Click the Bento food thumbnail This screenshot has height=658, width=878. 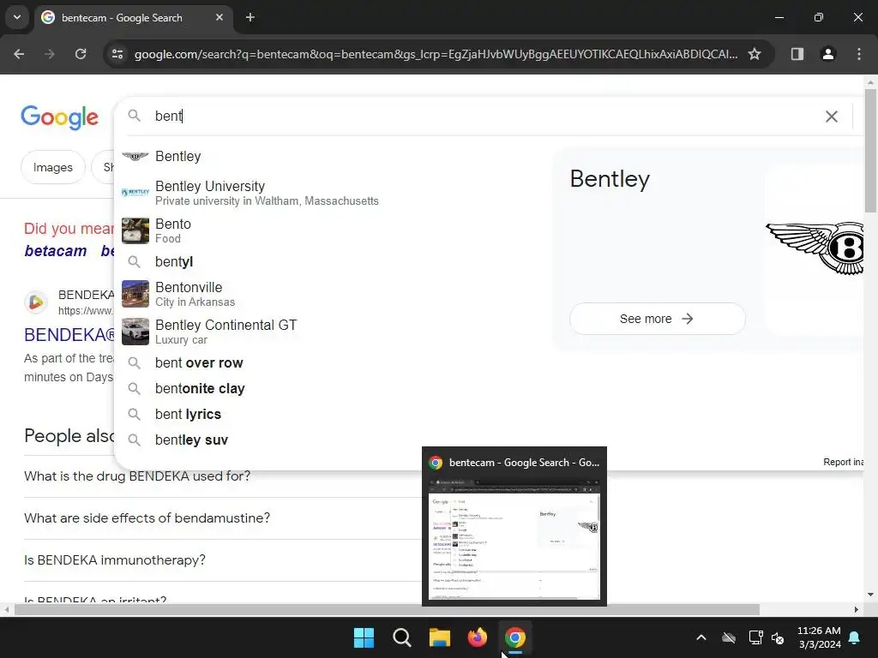(135, 230)
